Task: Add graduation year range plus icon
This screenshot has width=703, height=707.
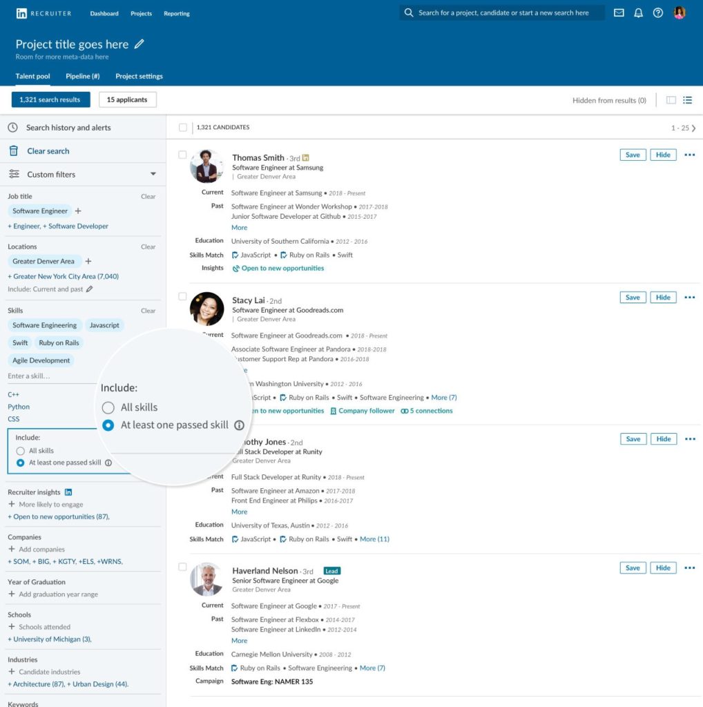Action: point(12,594)
